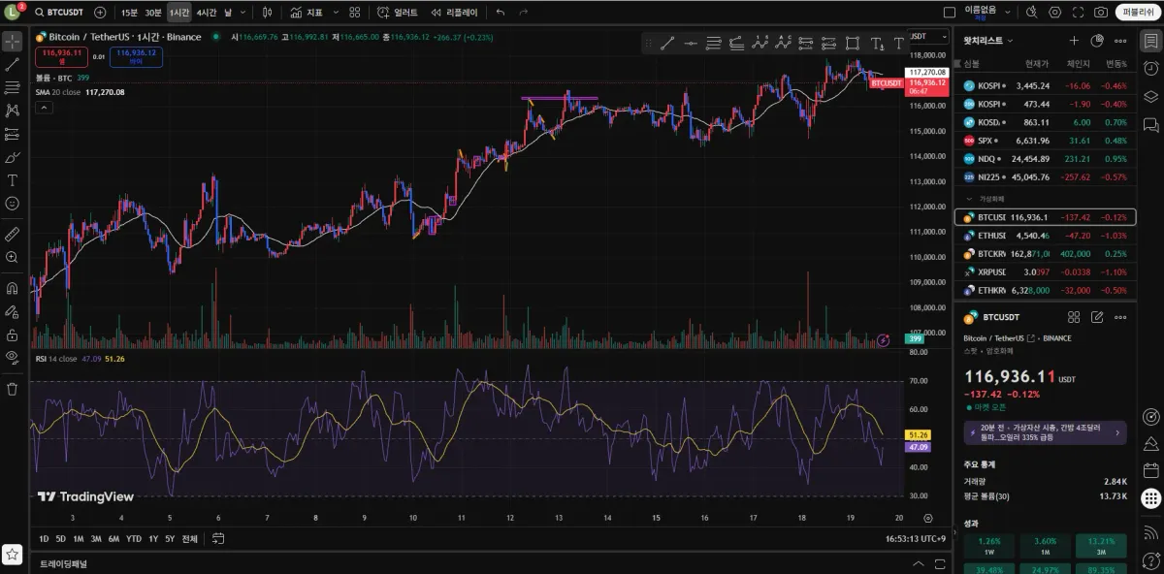Toggle lock all drawings icon
Viewport: 1164px width, 574px height.
tap(13, 335)
